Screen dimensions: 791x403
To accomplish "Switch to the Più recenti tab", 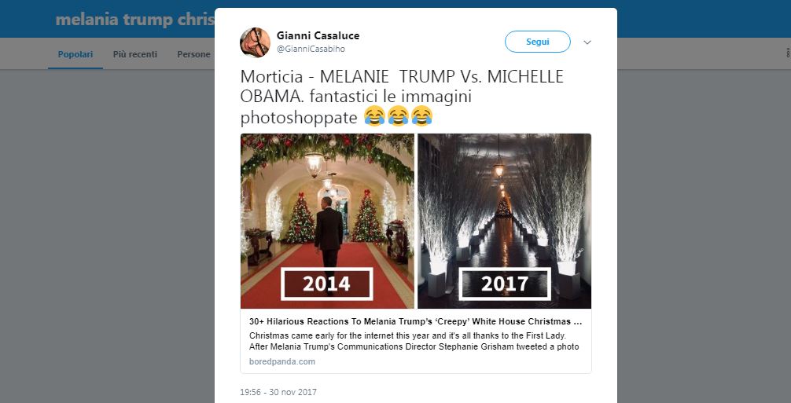I will [134, 54].
